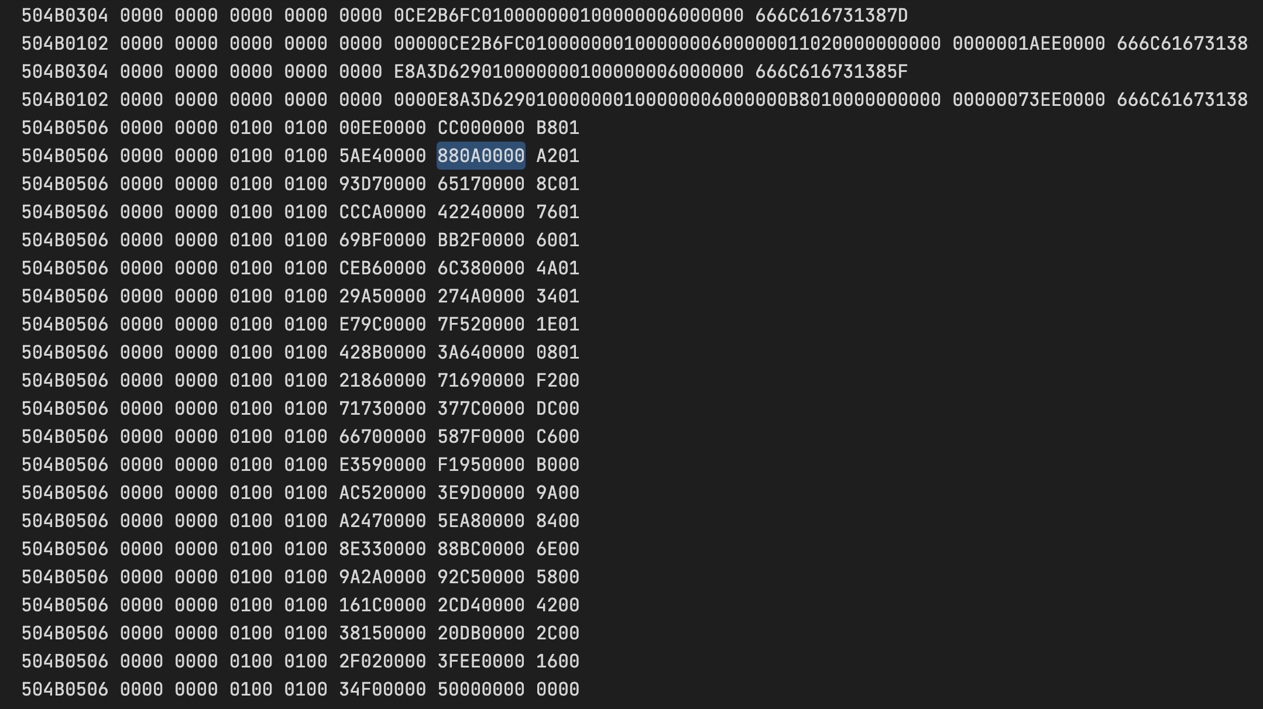This screenshot has width=1263, height=709.
Task: Click the 9A2A0000 hex value
Action: [382, 577]
